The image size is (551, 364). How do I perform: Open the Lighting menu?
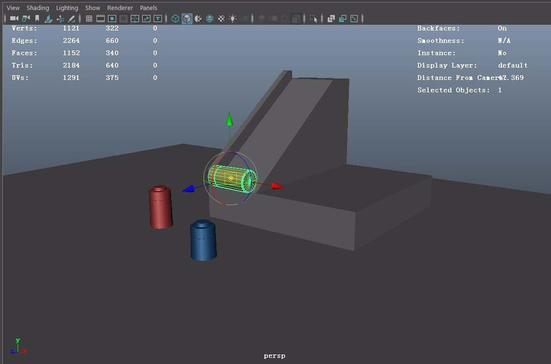point(67,8)
